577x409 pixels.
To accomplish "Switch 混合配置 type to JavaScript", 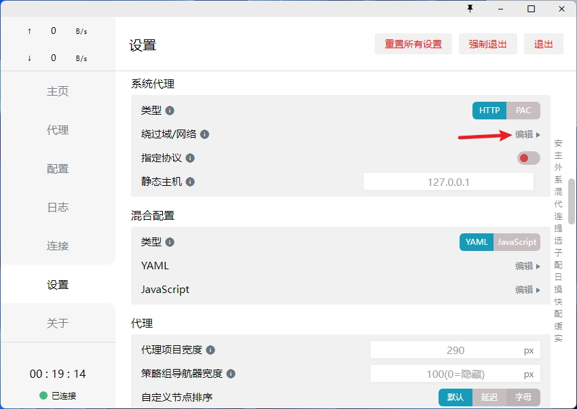I will click(x=516, y=242).
